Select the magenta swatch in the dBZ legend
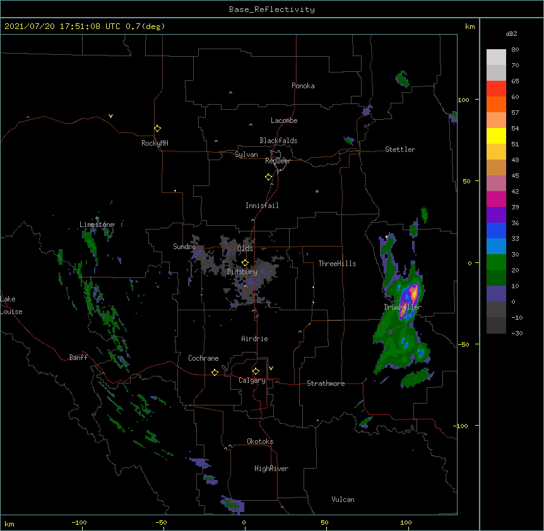 [x=496, y=199]
